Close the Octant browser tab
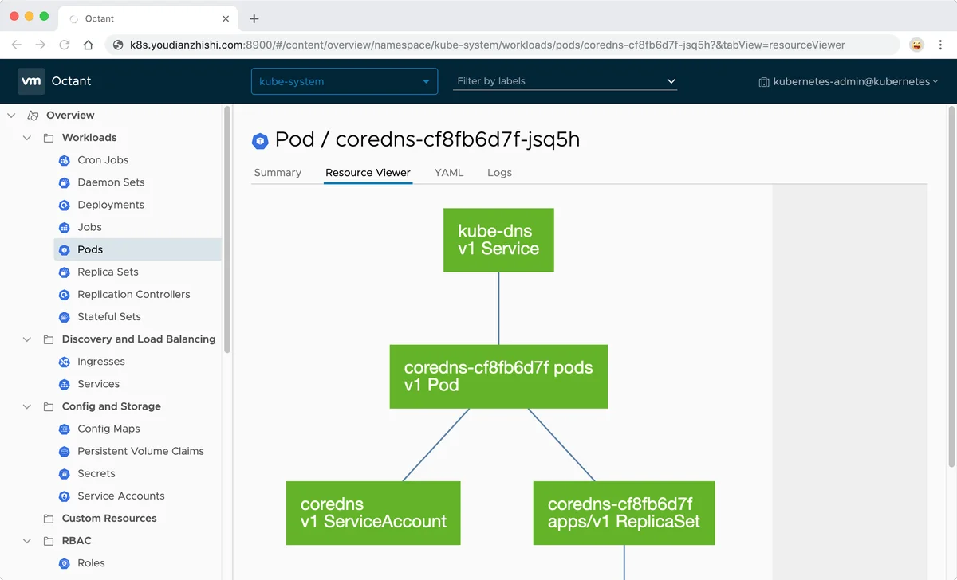Screen dimensions: 957x580 tap(226, 18)
